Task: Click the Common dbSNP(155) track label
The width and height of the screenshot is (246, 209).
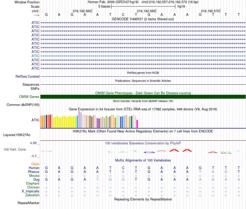Action: pyautogui.click(x=23, y=105)
